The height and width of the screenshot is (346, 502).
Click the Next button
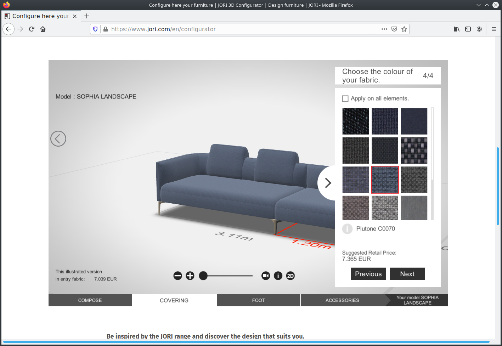[407, 274]
